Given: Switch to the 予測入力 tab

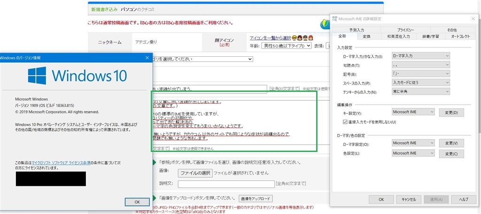Looking at the screenshot, I should point(357,30).
